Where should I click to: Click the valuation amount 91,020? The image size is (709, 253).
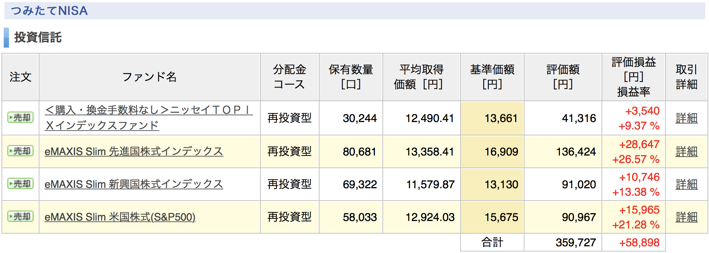coord(579,185)
